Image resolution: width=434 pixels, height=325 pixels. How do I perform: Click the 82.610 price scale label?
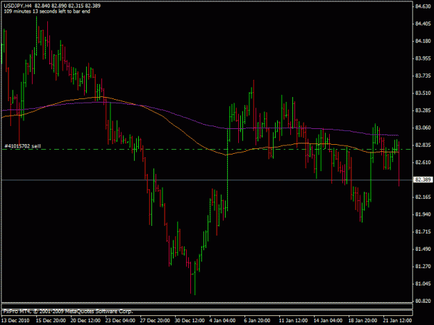point(423,162)
